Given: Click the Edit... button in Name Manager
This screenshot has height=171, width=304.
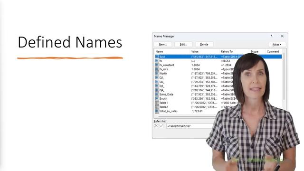Looking at the screenshot, I should pyautogui.click(x=183, y=44).
